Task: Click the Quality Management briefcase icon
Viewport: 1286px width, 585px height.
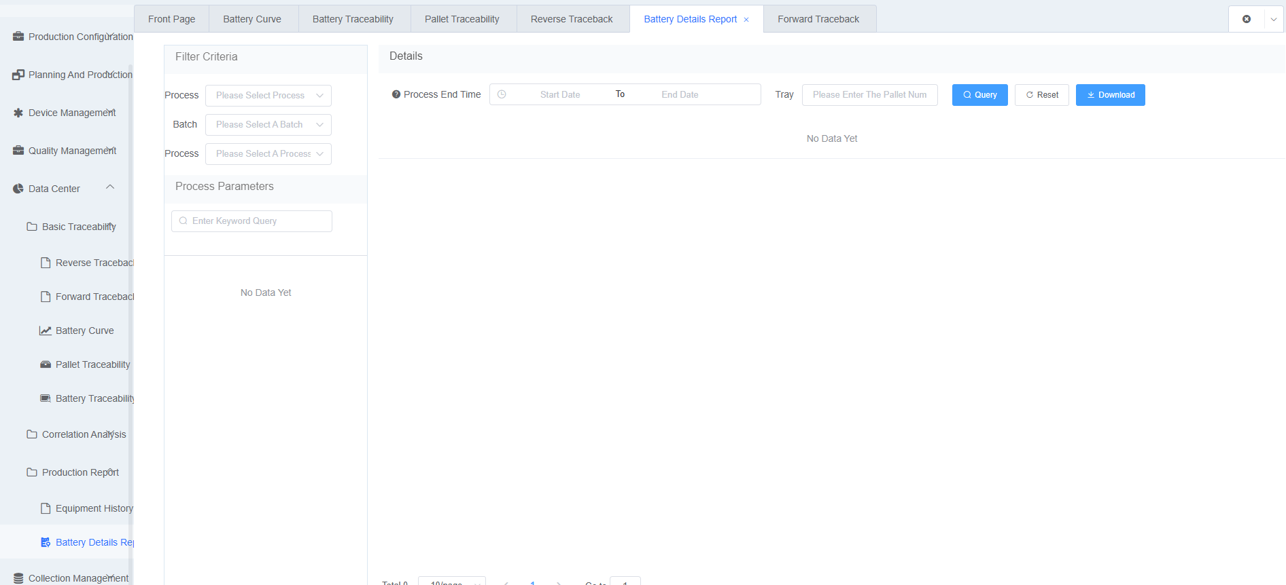Action: tap(18, 151)
